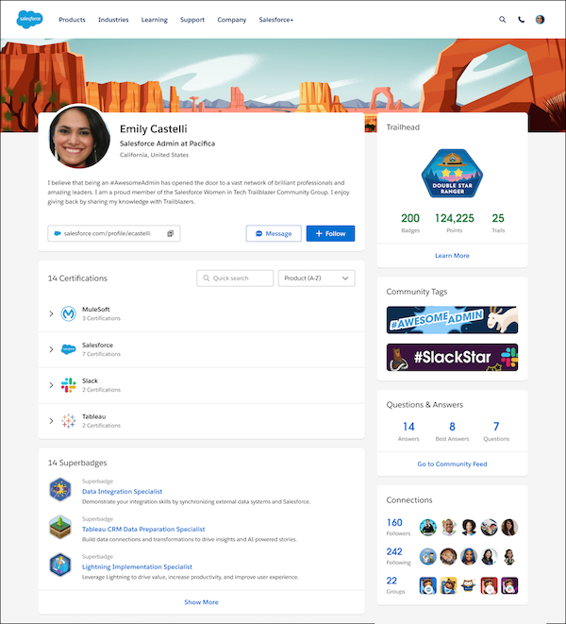The image size is (566, 624).
Task: Open the Learning menu
Action: pyautogui.click(x=155, y=20)
